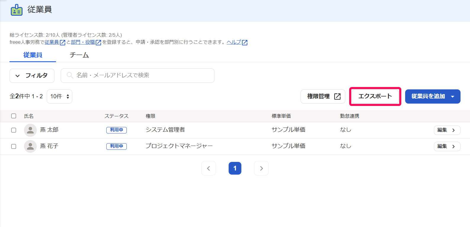Viewport: 470px width, 227px height.
Task: Click the 従業員 page title
Action: (x=40, y=10)
